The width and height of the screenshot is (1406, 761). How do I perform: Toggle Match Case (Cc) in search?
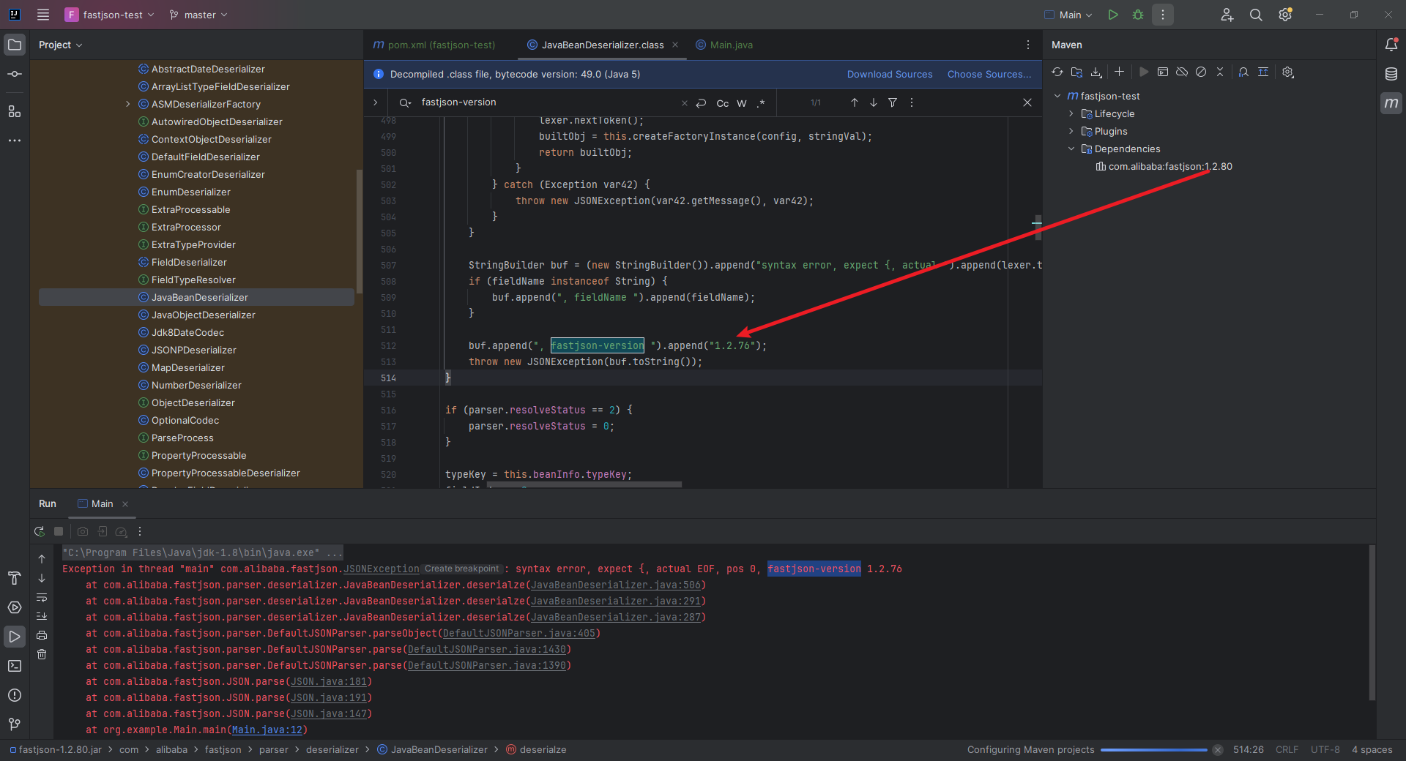point(723,103)
